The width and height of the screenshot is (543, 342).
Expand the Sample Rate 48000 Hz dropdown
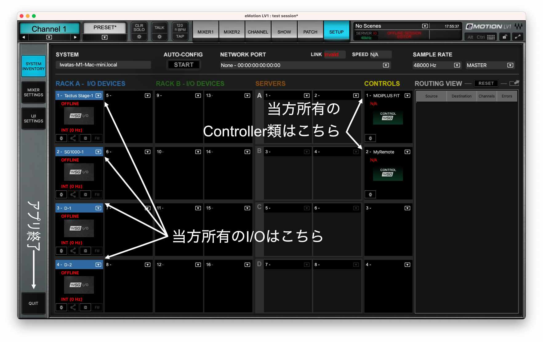click(x=457, y=65)
